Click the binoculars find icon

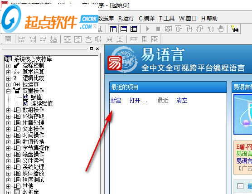coord(235,29)
